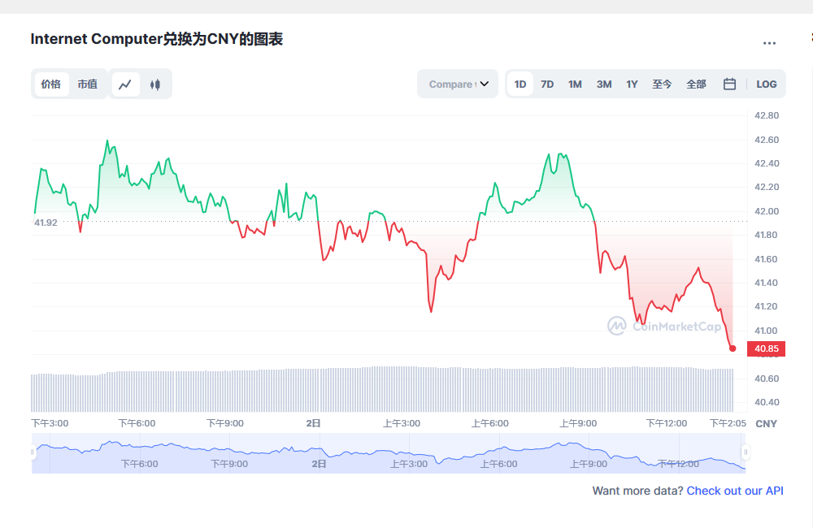Click the 42.00 price axis label
This screenshot has width=813, height=528.
coord(767,211)
